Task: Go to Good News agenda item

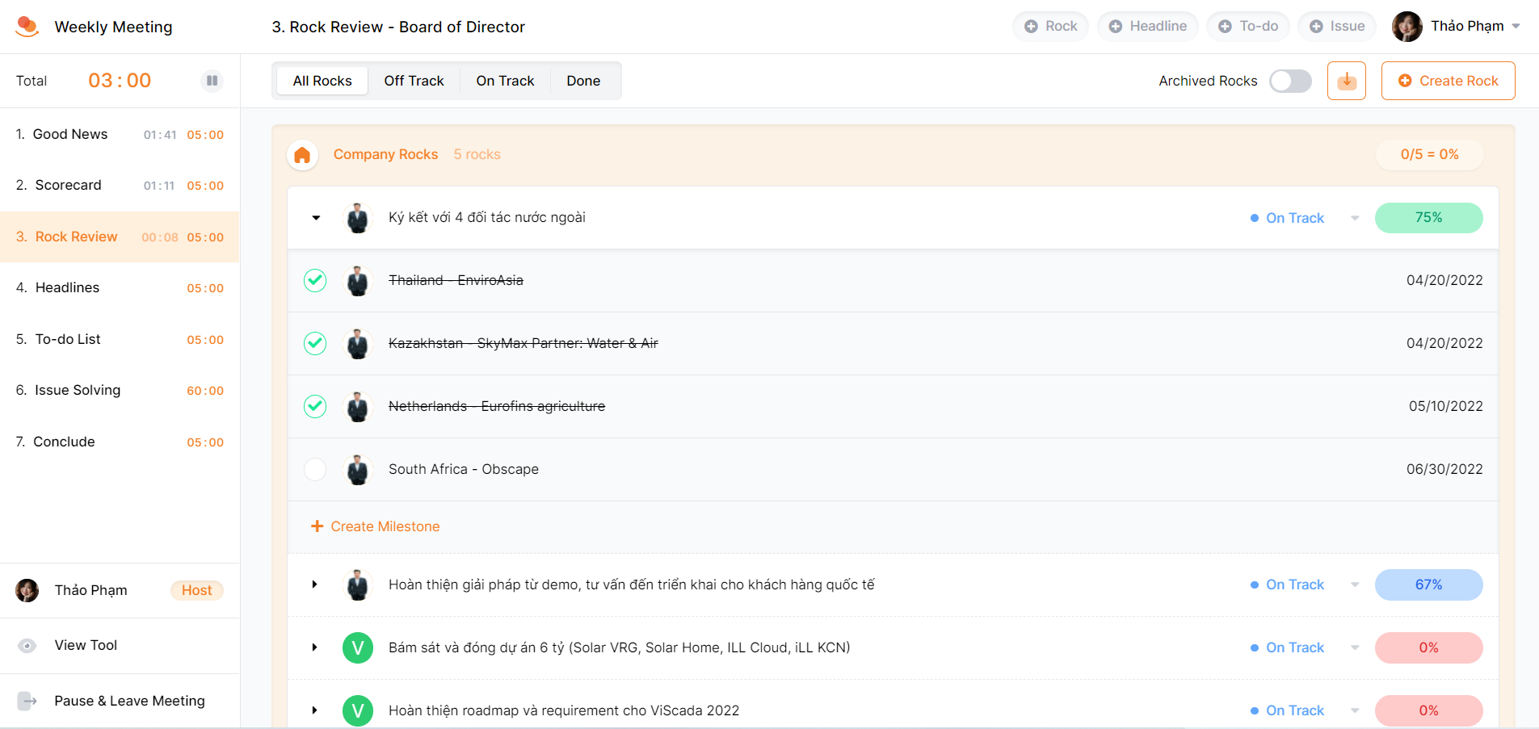Action: click(x=120, y=134)
